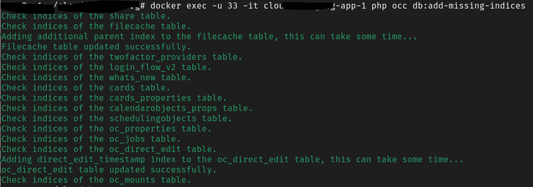The width and height of the screenshot is (533, 187).
Task: Click the login_flow_v2 table line
Action: (106, 67)
